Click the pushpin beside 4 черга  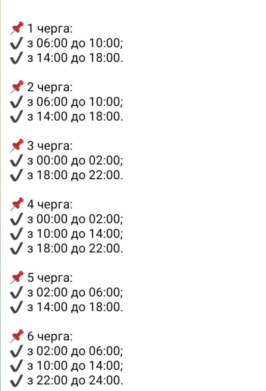[x=17, y=204]
